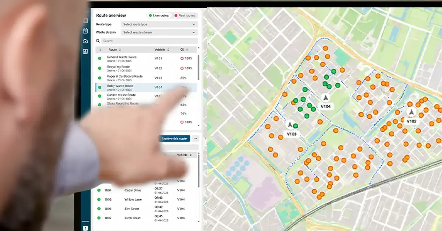
Task: Toggle the Past routes filter
Action: [x=185, y=15]
